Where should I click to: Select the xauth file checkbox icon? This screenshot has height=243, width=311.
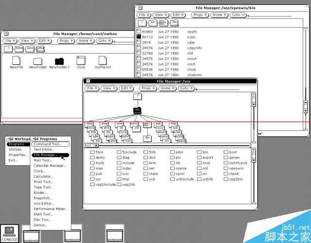point(138,31)
